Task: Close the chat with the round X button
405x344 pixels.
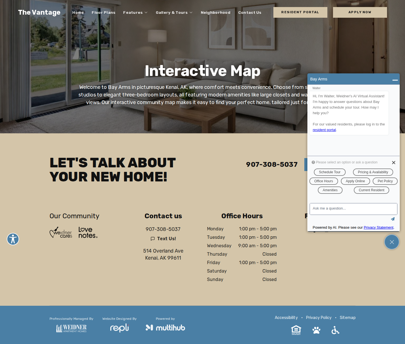Action: point(392,242)
